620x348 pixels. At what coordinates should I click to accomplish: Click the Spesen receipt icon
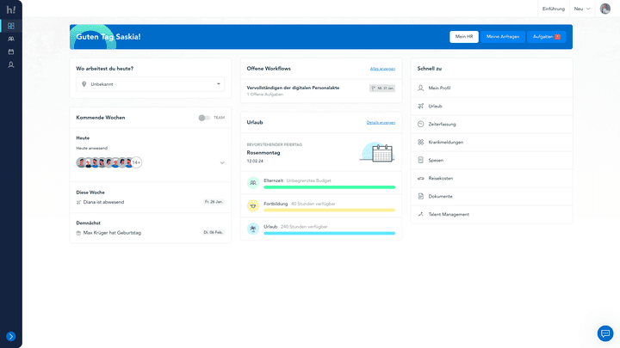(x=420, y=160)
